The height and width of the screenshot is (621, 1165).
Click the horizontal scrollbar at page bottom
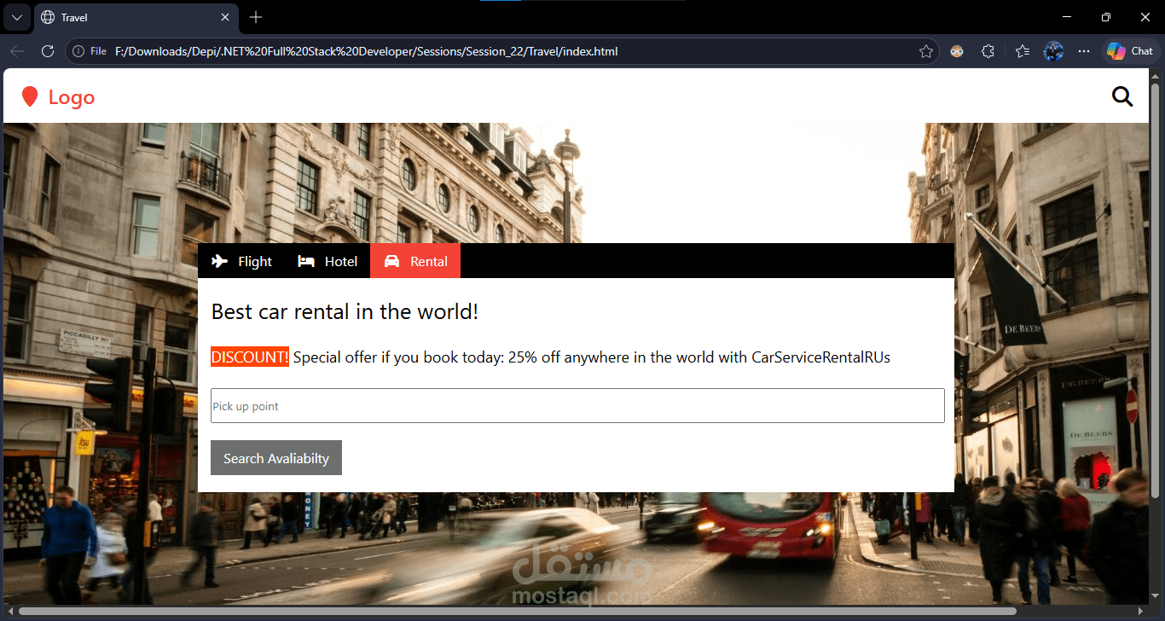click(517, 611)
